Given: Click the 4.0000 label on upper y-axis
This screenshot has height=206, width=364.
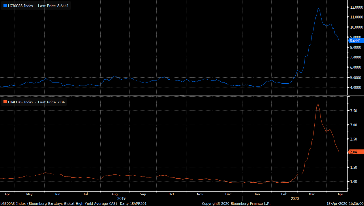Looking at the screenshot, I should tap(357, 88).
